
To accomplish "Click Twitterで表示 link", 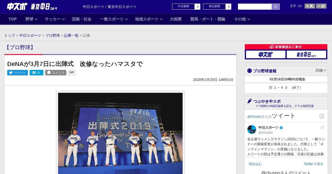I will point(313,164).
